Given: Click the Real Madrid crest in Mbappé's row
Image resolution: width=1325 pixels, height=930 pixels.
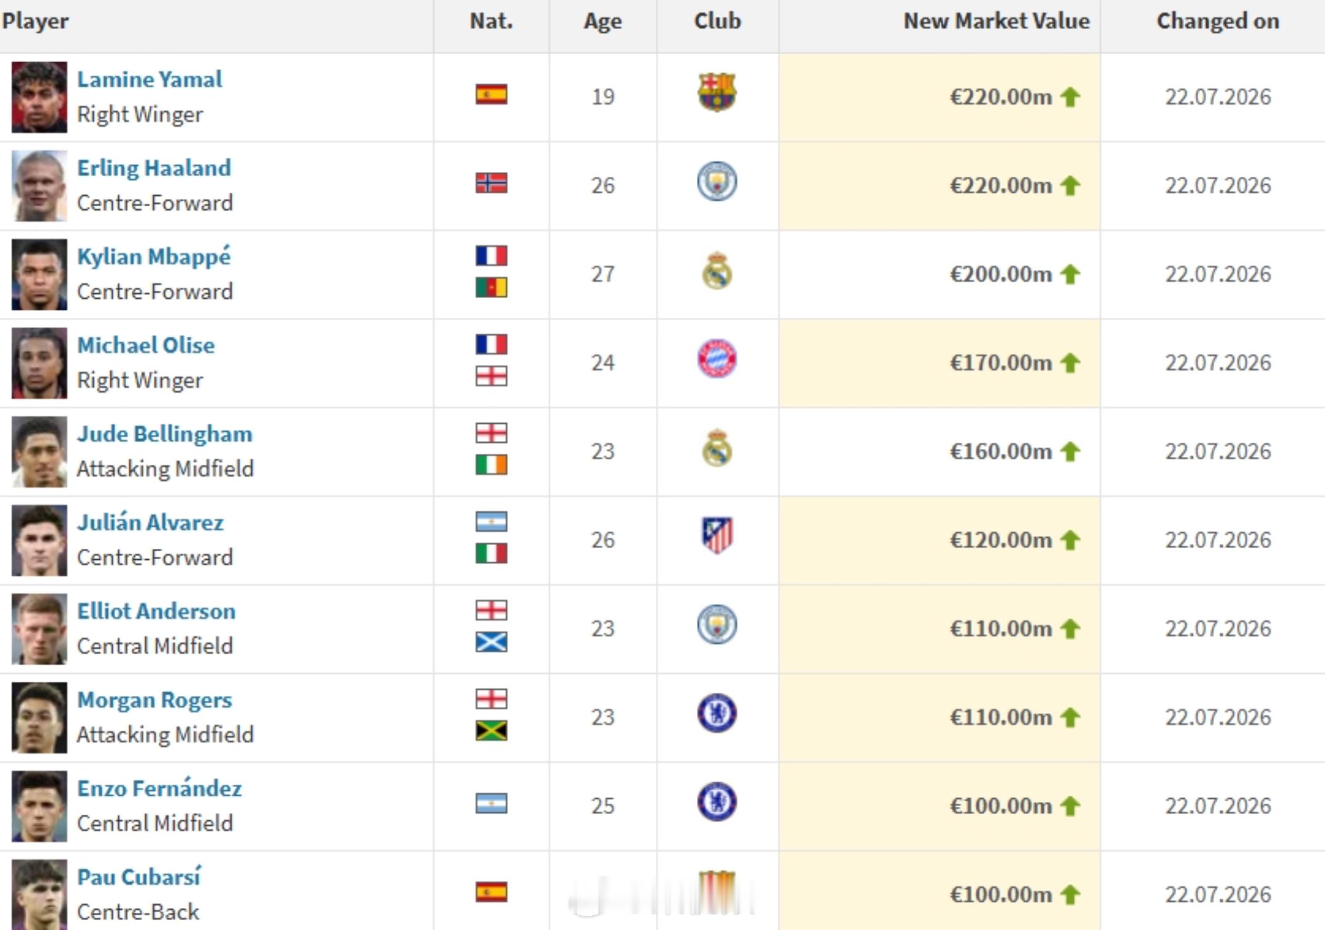Looking at the screenshot, I should [717, 270].
